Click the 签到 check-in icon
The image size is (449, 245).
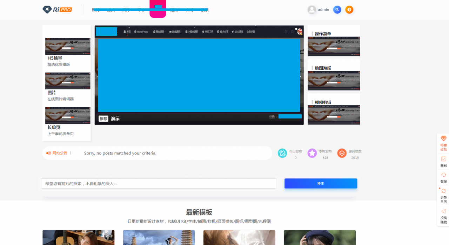[443, 159]
